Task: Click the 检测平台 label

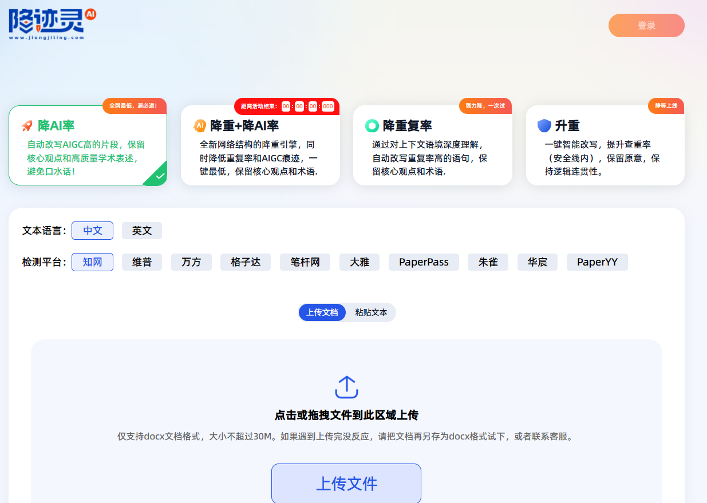Action: (44, 262)
